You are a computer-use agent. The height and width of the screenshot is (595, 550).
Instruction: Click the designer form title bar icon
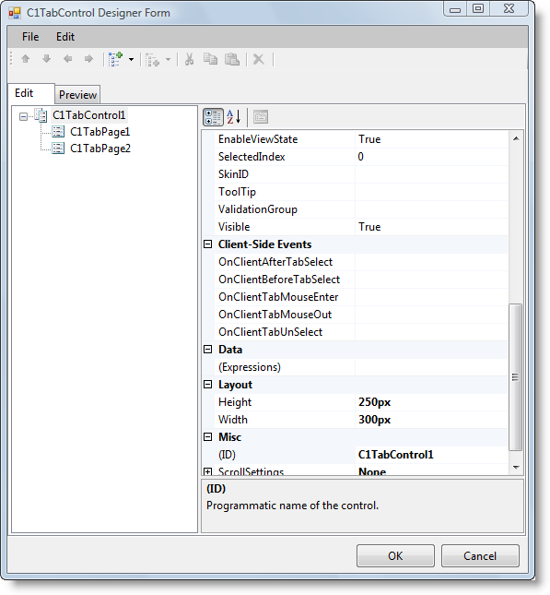click(15, 13)
